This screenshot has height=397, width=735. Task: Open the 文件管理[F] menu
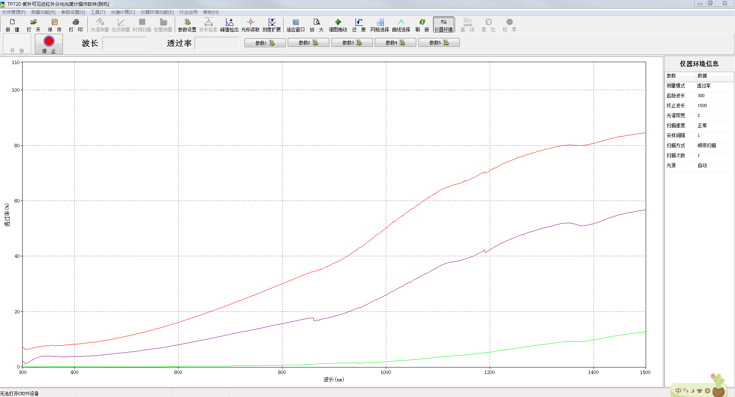pyautogui.click(x=14, y=12)
